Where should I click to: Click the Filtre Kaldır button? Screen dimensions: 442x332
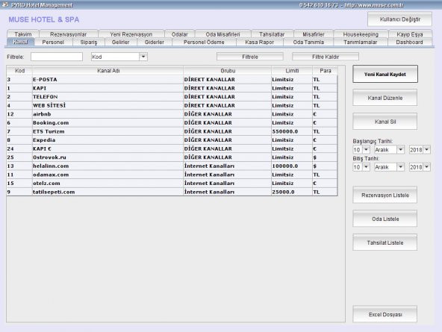tap(326, 57)
